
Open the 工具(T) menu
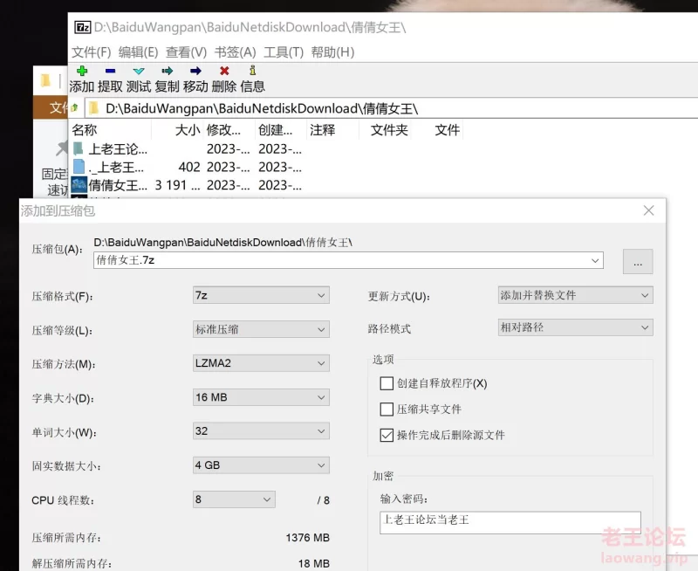coord(281,52)
